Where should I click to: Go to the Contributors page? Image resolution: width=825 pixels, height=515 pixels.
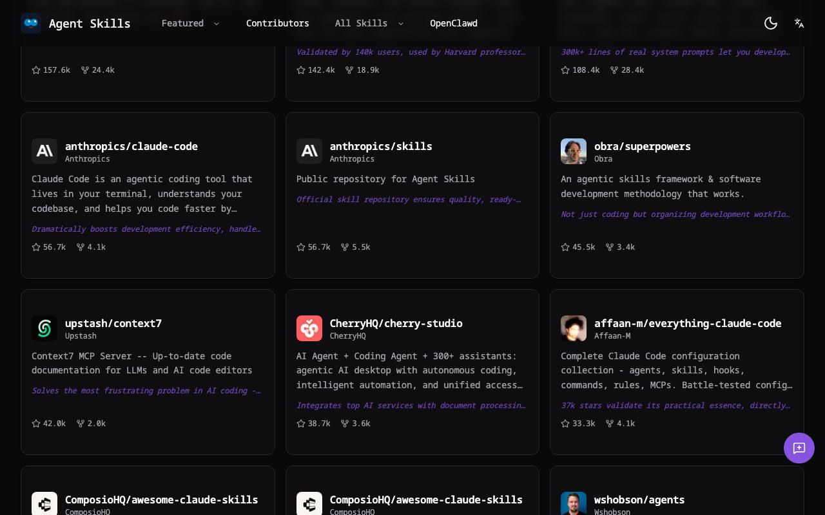pyautogui.click(x=278, y=23)
